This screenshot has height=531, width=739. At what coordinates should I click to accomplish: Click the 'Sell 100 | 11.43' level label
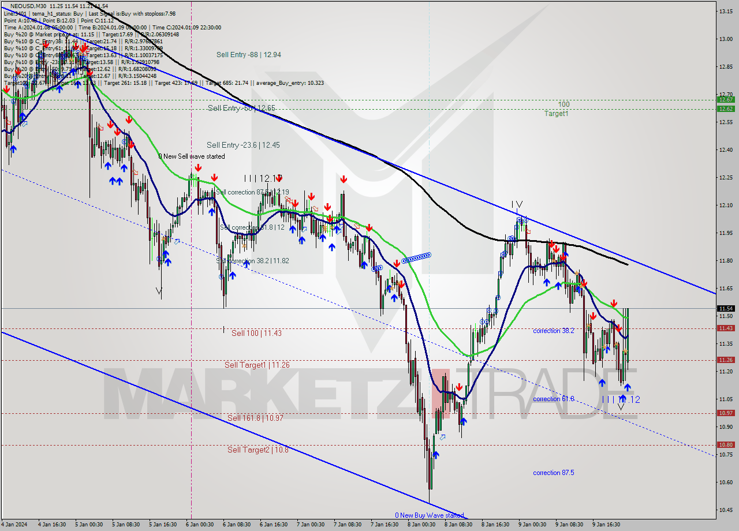pos(256,333)
